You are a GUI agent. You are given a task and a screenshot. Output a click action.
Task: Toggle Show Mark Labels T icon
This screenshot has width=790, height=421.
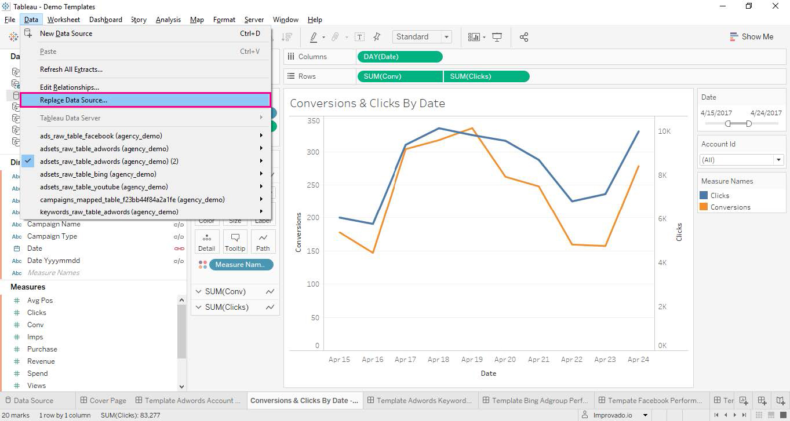360,37
